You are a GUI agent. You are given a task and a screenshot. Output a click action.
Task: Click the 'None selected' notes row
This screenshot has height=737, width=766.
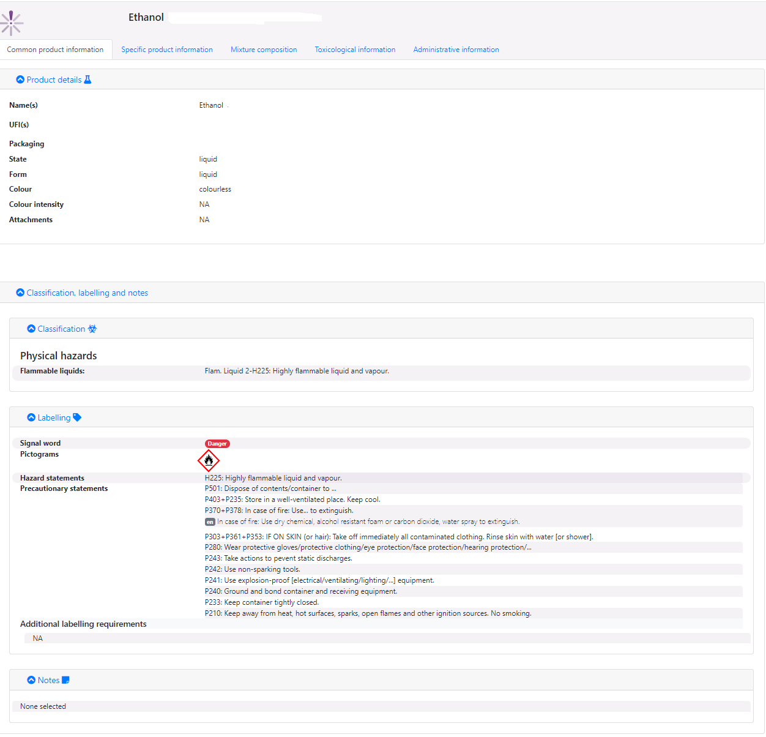[x=43, y=706]
